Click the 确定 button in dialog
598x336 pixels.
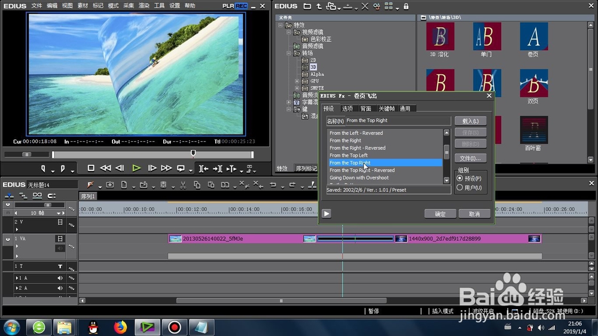440,213
